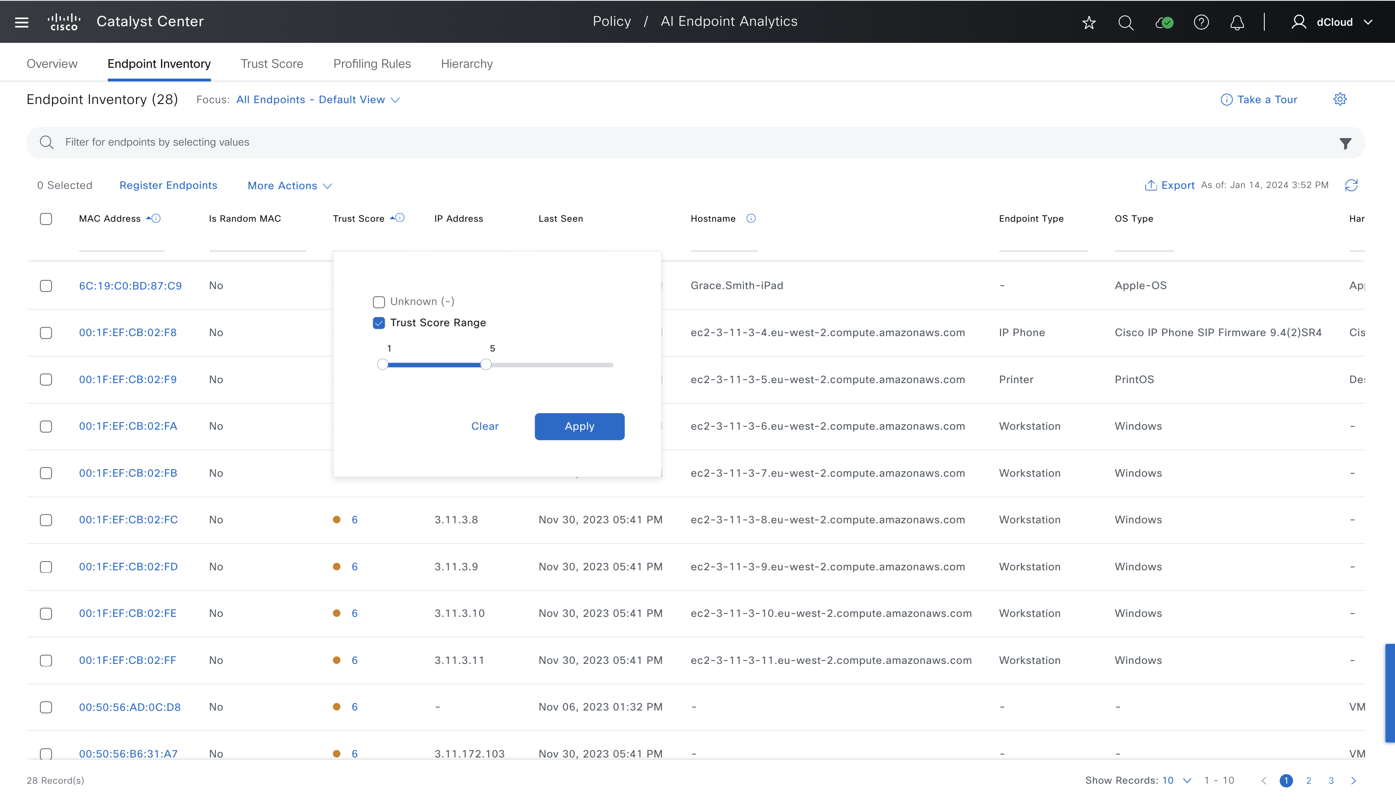
Task: Open the More Actions dropdown
Action: (290, 186)
